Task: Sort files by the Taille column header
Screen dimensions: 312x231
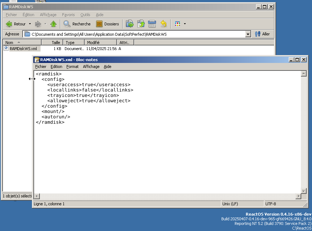Action: [x=52, y=43]
